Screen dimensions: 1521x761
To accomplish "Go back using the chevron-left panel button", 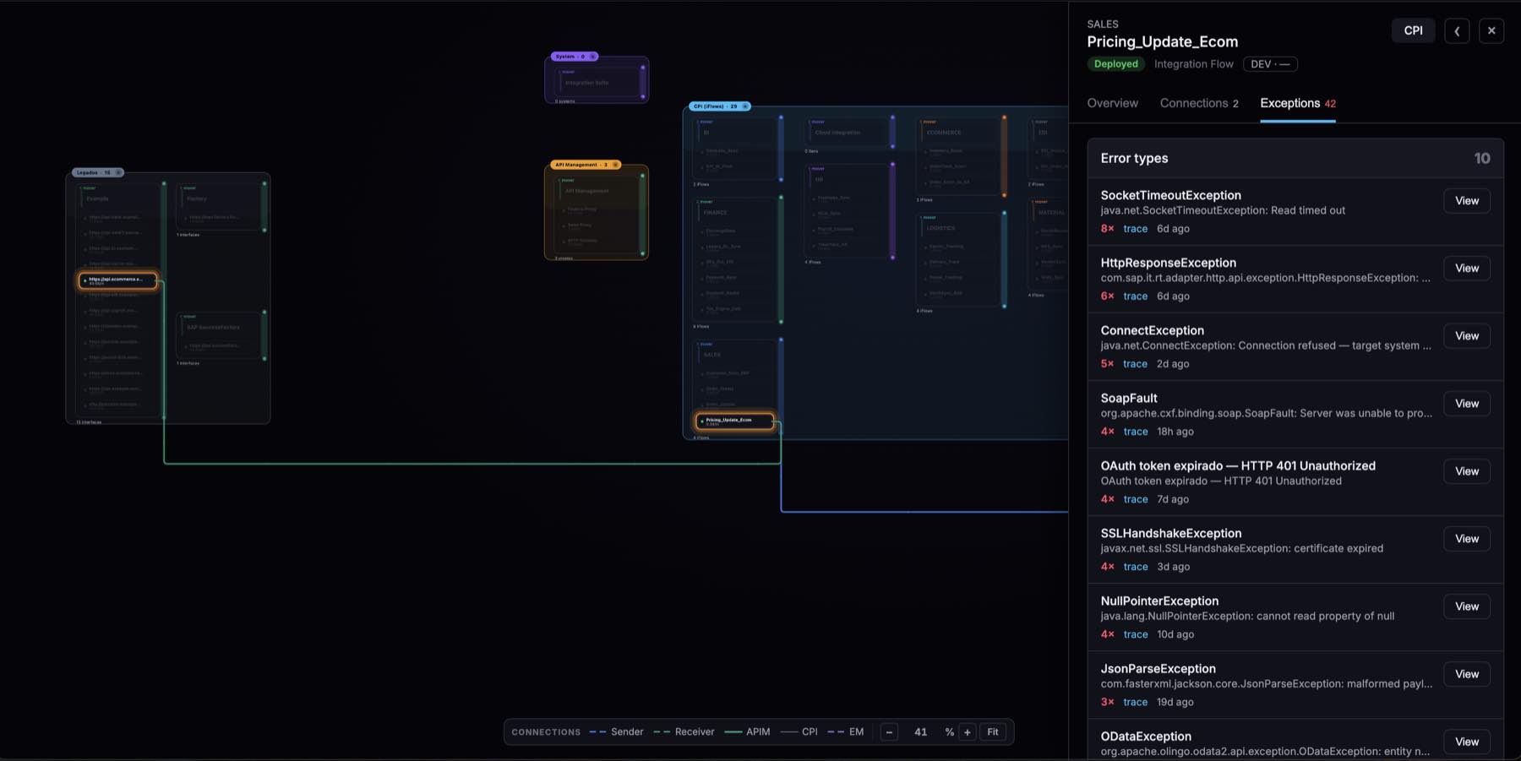I will pos(1457,31).
